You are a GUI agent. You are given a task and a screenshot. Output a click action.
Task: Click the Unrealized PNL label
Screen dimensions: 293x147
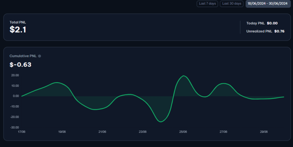[x=259, y=31]
